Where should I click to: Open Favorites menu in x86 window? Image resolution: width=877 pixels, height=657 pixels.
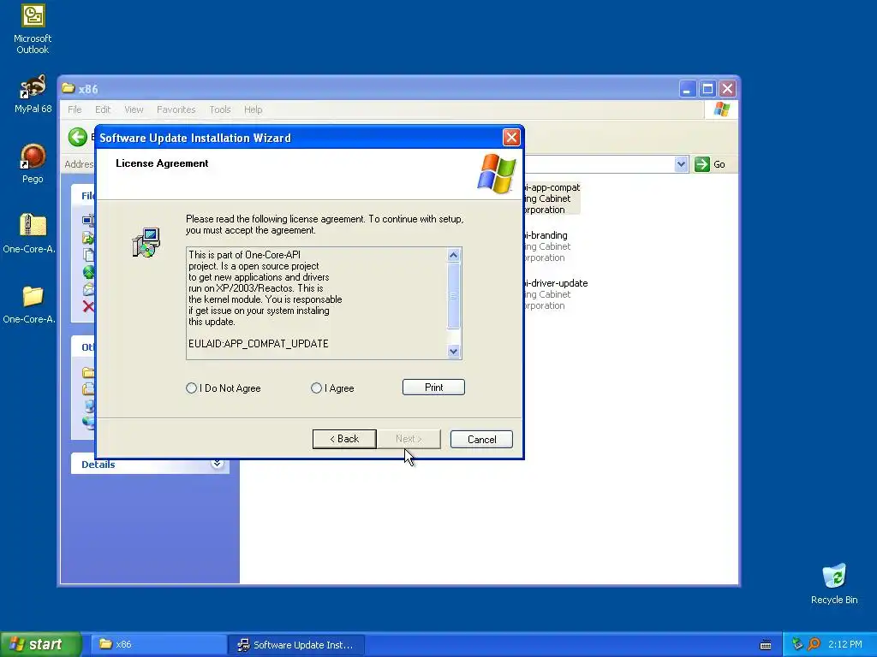pos(176,109)
